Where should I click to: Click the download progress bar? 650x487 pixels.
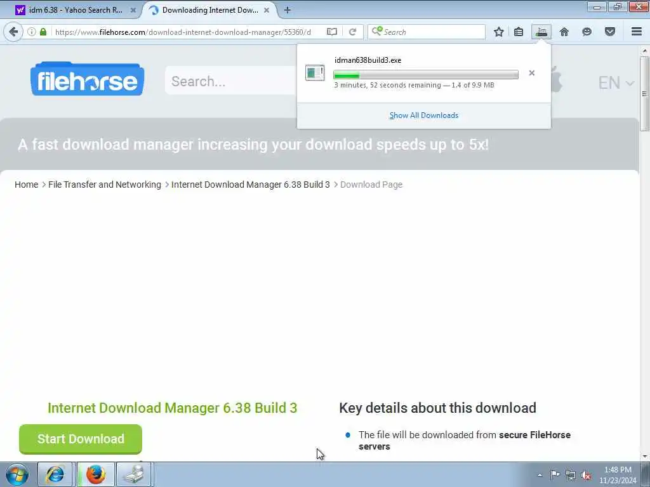[426, 75]
